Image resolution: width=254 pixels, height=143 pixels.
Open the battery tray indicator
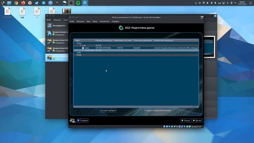coord(231,3)
